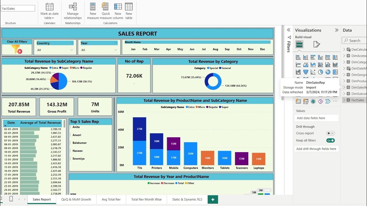The image size is (367, 206).
Task: Choose the clustered column chart visual
Action: tap(320, 58)
